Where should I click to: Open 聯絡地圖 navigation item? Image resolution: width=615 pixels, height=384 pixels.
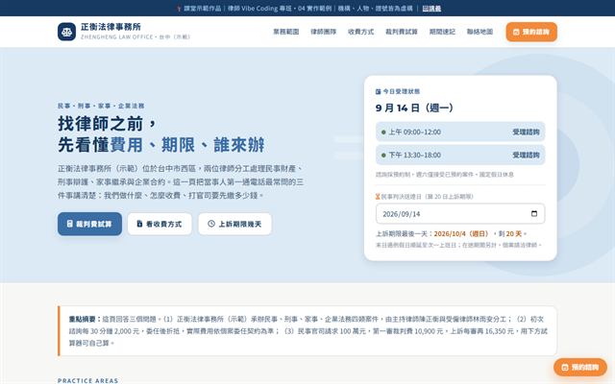480,32
